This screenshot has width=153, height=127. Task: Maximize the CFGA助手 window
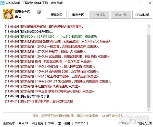click(139, 3)
